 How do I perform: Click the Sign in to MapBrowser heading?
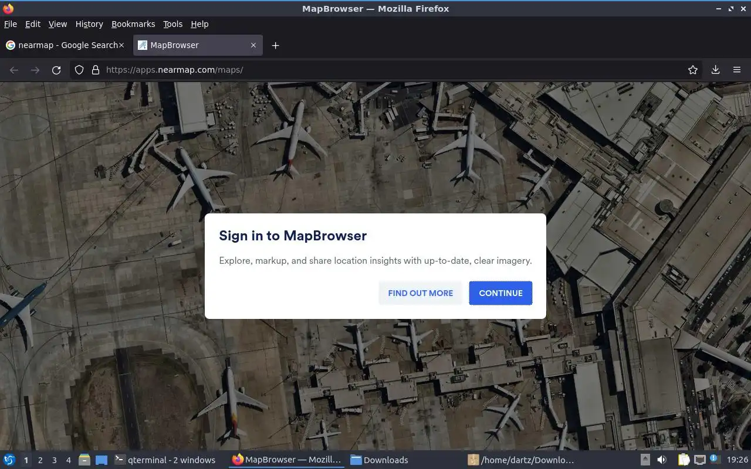pos(293,236)
